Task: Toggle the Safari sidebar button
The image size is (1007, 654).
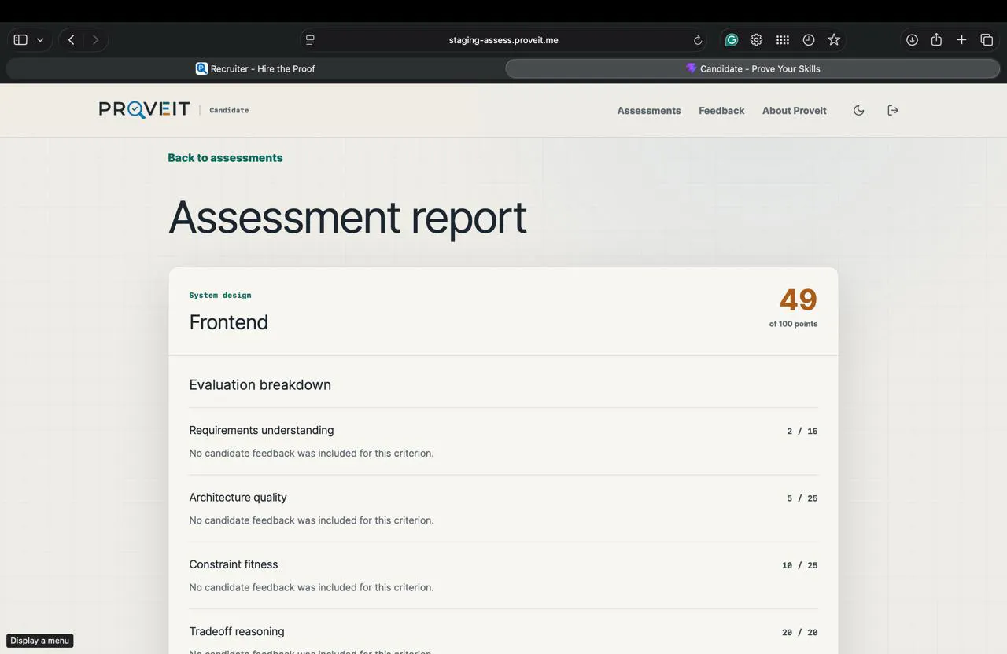Action: click(20, 39)
